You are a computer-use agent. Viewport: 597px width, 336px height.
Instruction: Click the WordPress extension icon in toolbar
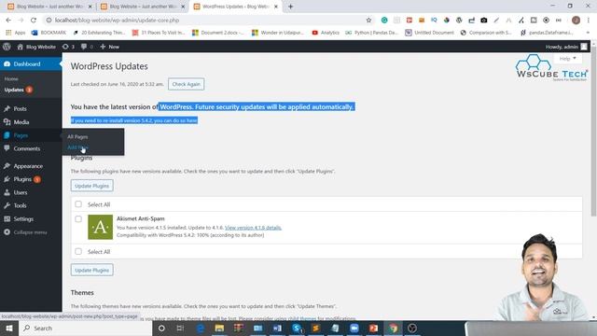[459, 21]
